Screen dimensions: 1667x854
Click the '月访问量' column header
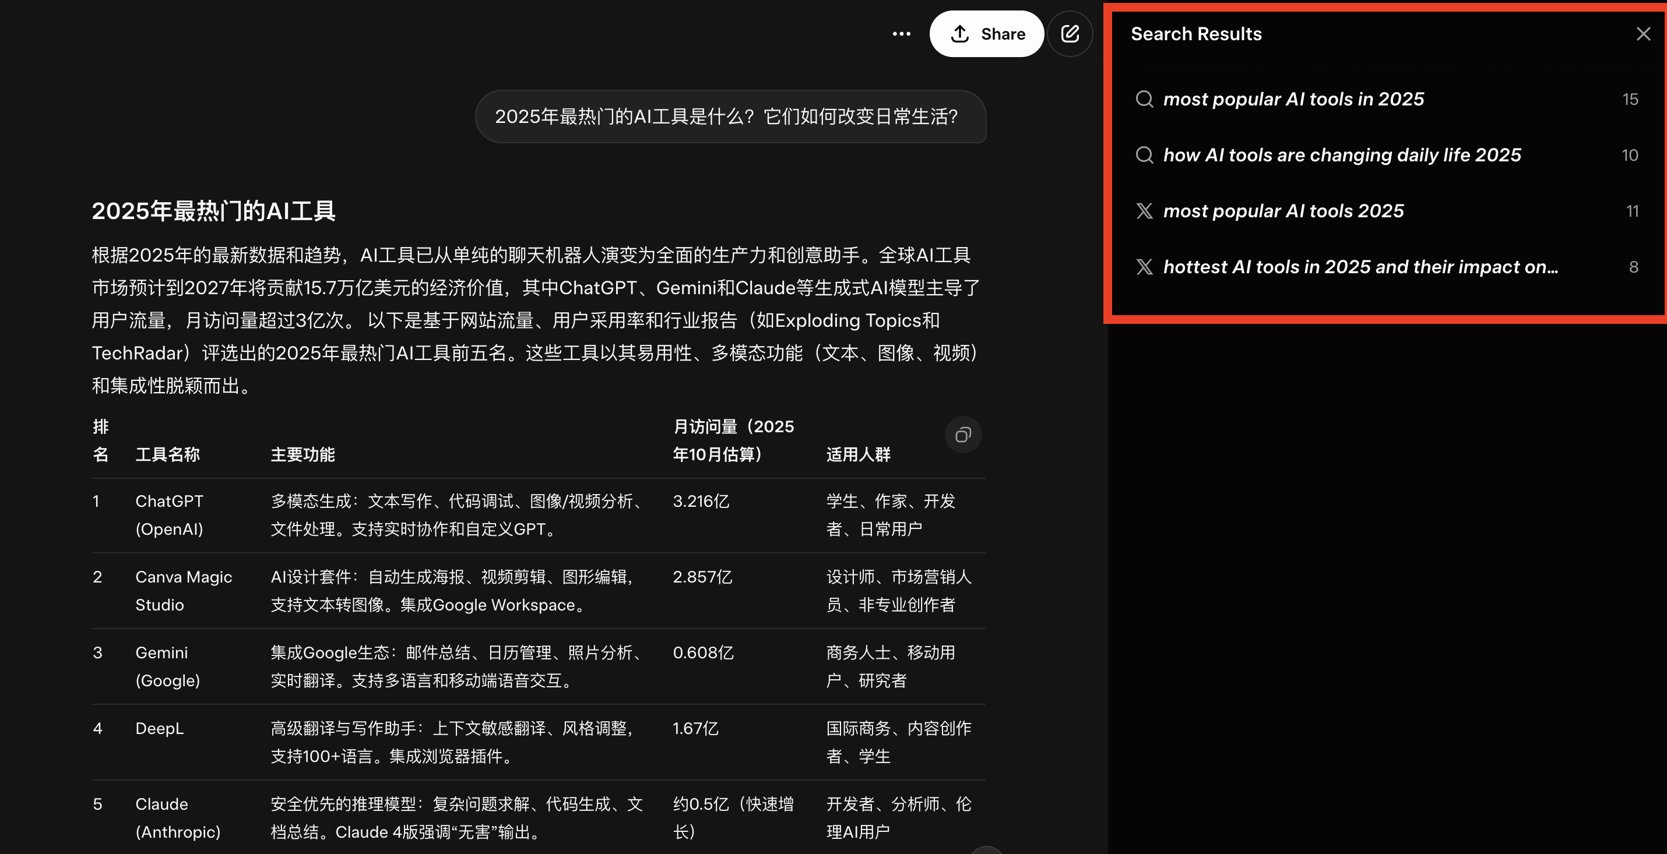(x=733, y=440)
